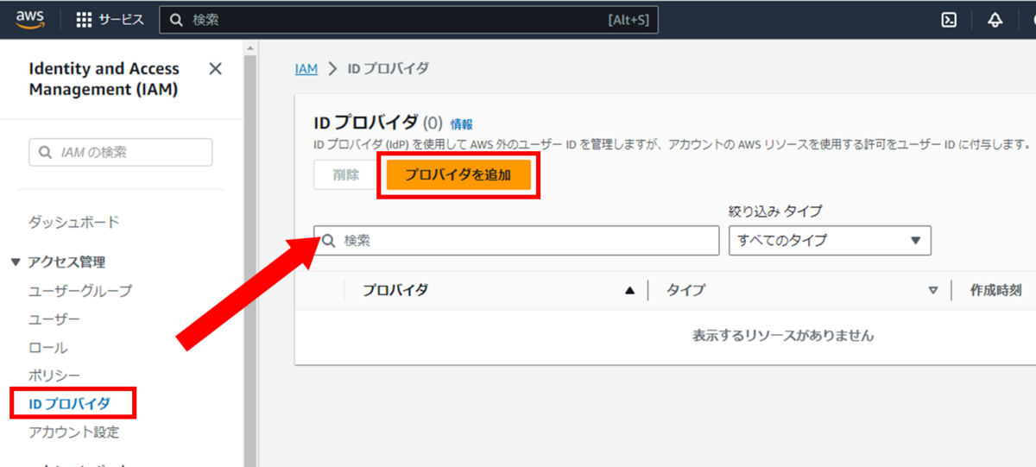Sort by the プロバイダ column header
The image size is (1036, 467).
[395, 290]
